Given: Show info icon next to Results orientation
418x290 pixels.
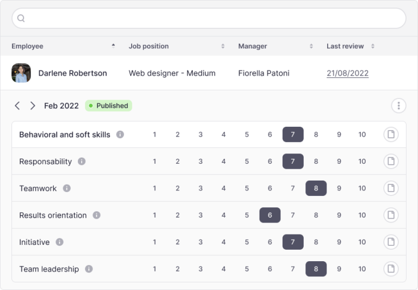Looking at the screenshot, I should coord(96,215).
